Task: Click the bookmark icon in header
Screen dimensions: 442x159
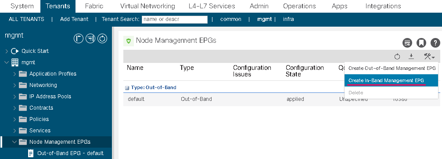Action: tap(421, 43)
